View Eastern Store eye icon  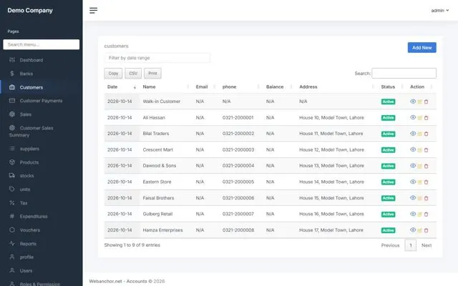413,182
